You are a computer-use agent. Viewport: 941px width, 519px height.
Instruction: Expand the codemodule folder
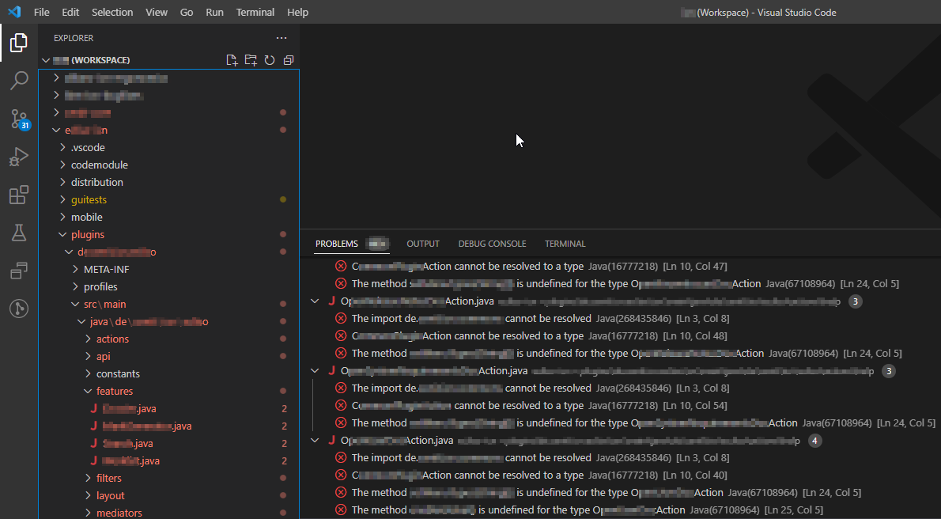coord(168,165)
